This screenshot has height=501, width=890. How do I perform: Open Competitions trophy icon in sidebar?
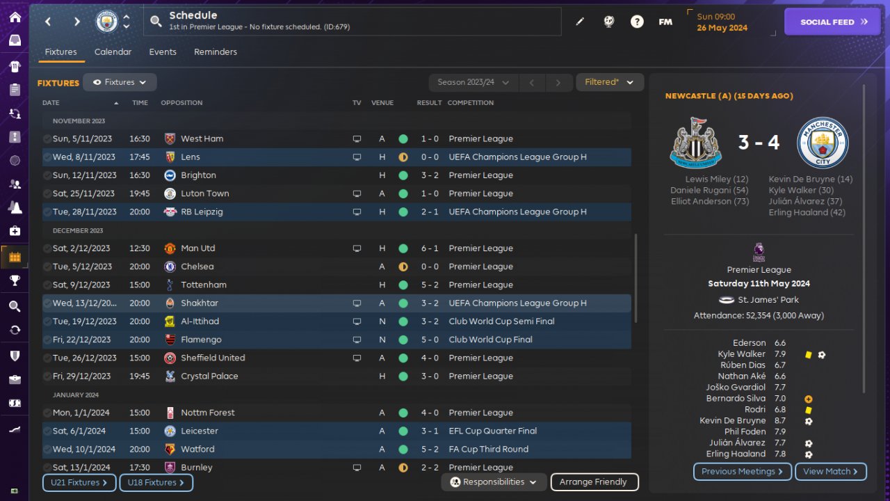(x=15, y=280)
